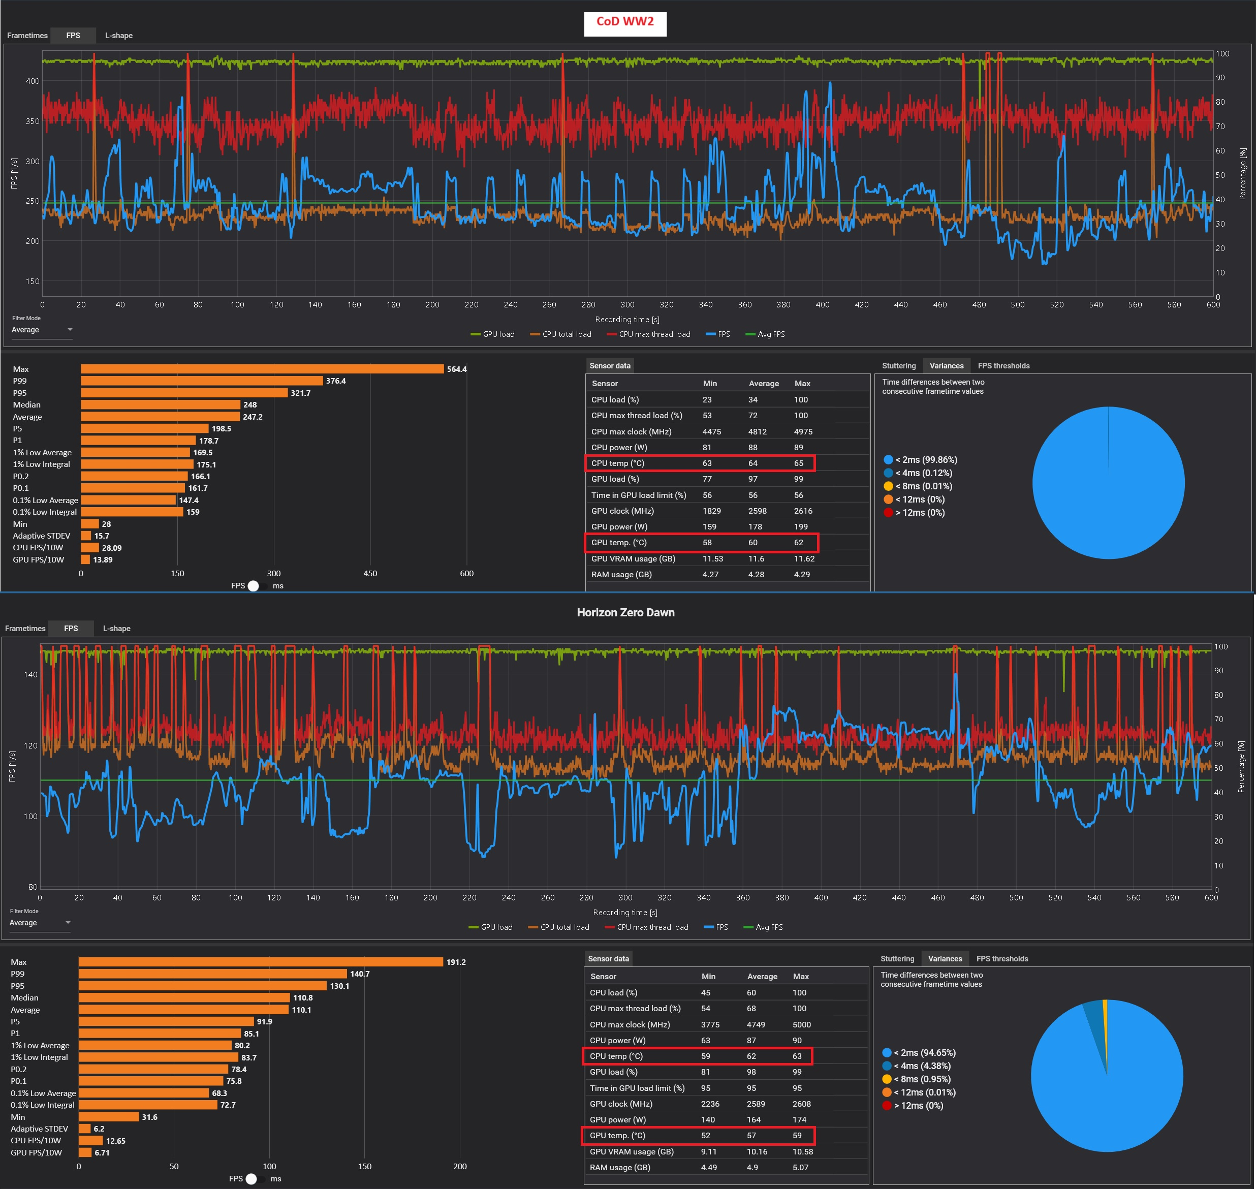1256x1189 pixels.
Task: Toggle GPU load legend in top chart
Action: (x=492, y=334)
